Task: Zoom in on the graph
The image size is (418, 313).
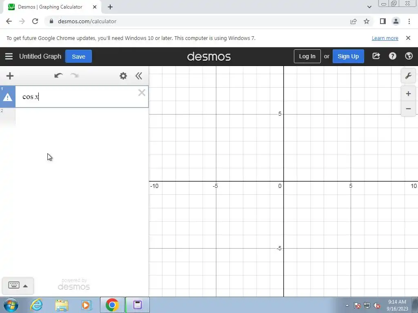Action: coord(408,94)
